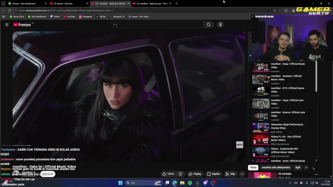The image size is (333, 187).
Task: Go back with browser back arrow
Action: 3,10
